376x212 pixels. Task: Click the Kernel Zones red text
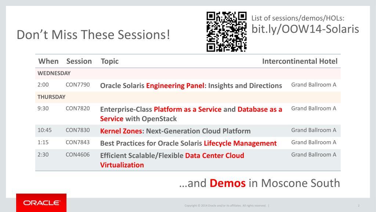(121, 131)
